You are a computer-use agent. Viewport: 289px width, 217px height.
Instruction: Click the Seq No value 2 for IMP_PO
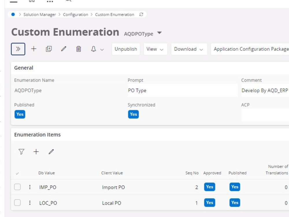tap(197, 187)
